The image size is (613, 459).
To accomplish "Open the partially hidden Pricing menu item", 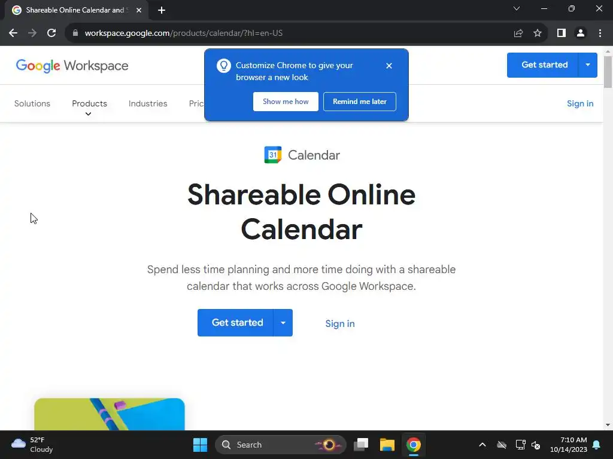I will click(196, 103).
